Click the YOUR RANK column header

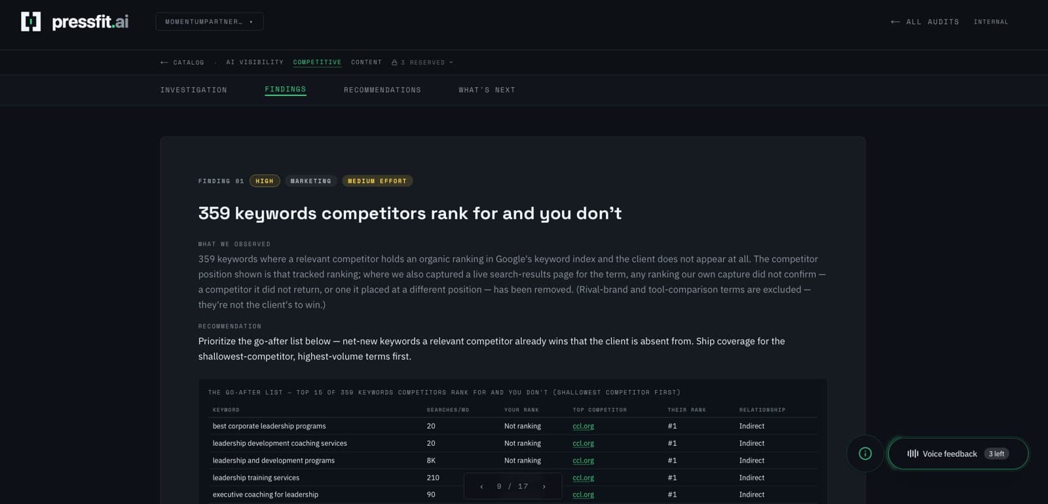coord(521,410)
